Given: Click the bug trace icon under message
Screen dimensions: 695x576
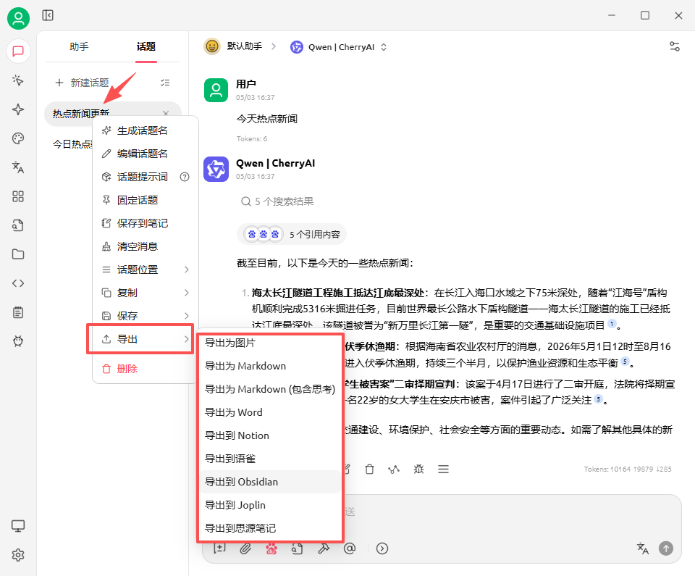Looking at the screenshot, I should tap(419, 469).
